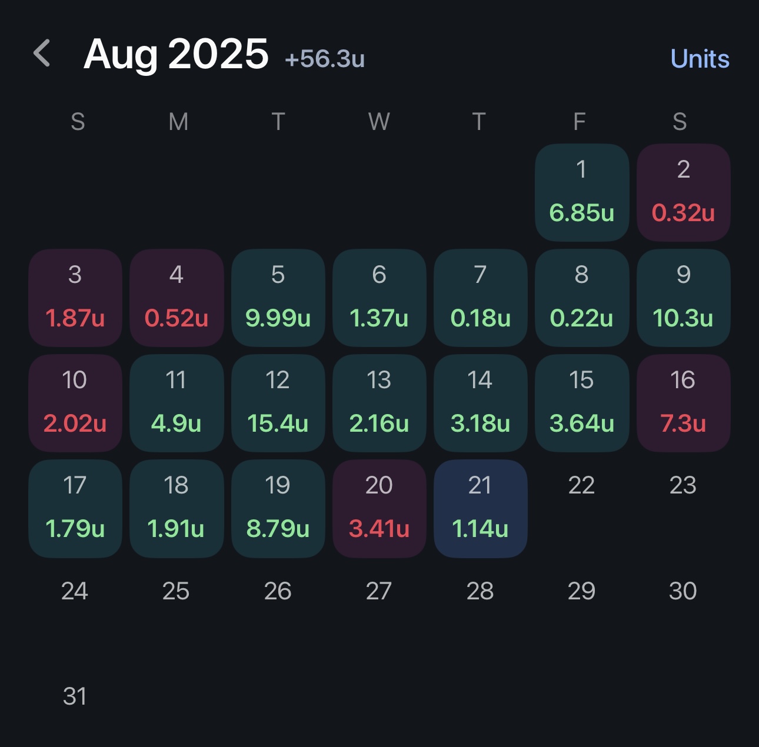Open August 10 with 2.02u loss
Viewport: 759px width, 747px height.
75,403
